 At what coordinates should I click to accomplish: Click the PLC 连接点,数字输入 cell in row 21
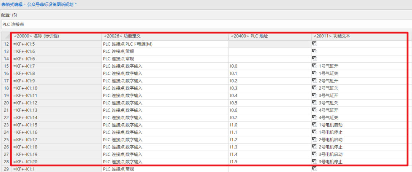click(x=165, y=110)
